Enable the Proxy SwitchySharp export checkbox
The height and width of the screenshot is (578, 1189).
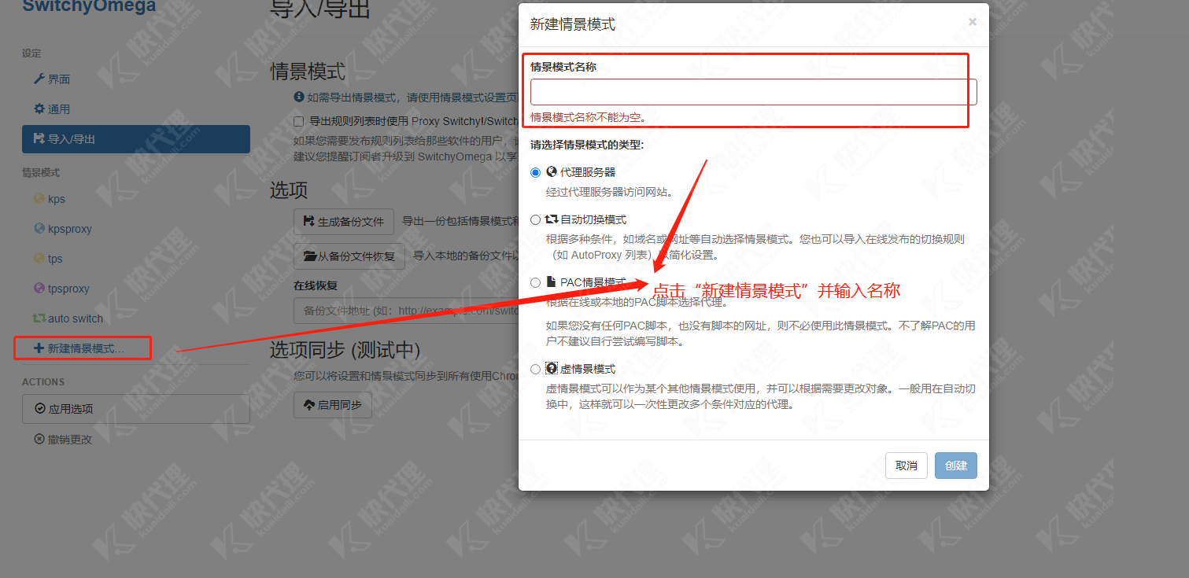pyautogui.click(x=298, y=120)
